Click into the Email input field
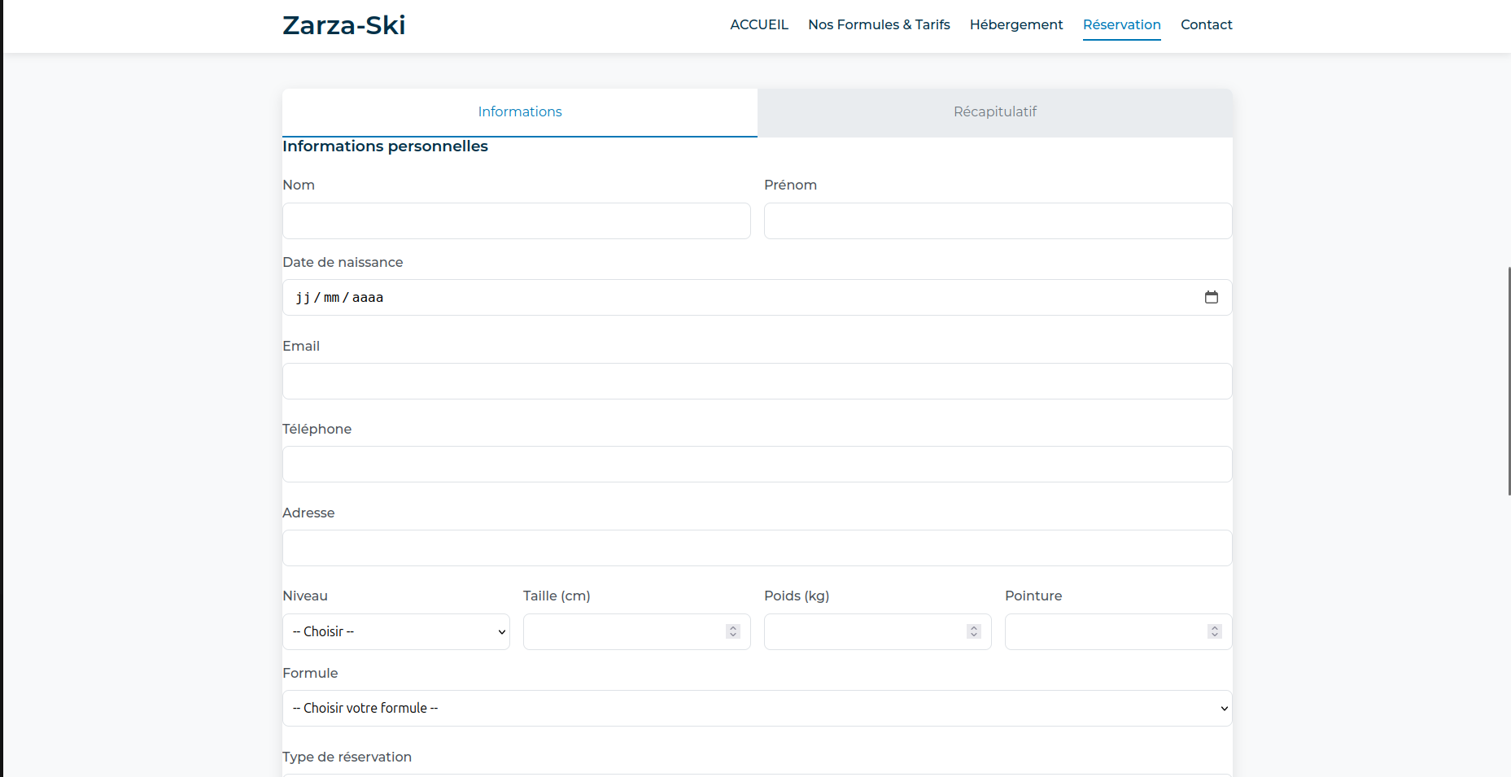 pyautogui.click(x=757, y=382)
